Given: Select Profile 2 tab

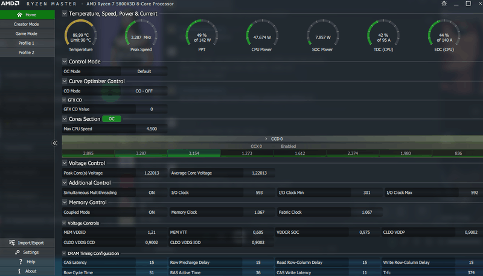Looking at the screenshot, I should pos(27,53).
